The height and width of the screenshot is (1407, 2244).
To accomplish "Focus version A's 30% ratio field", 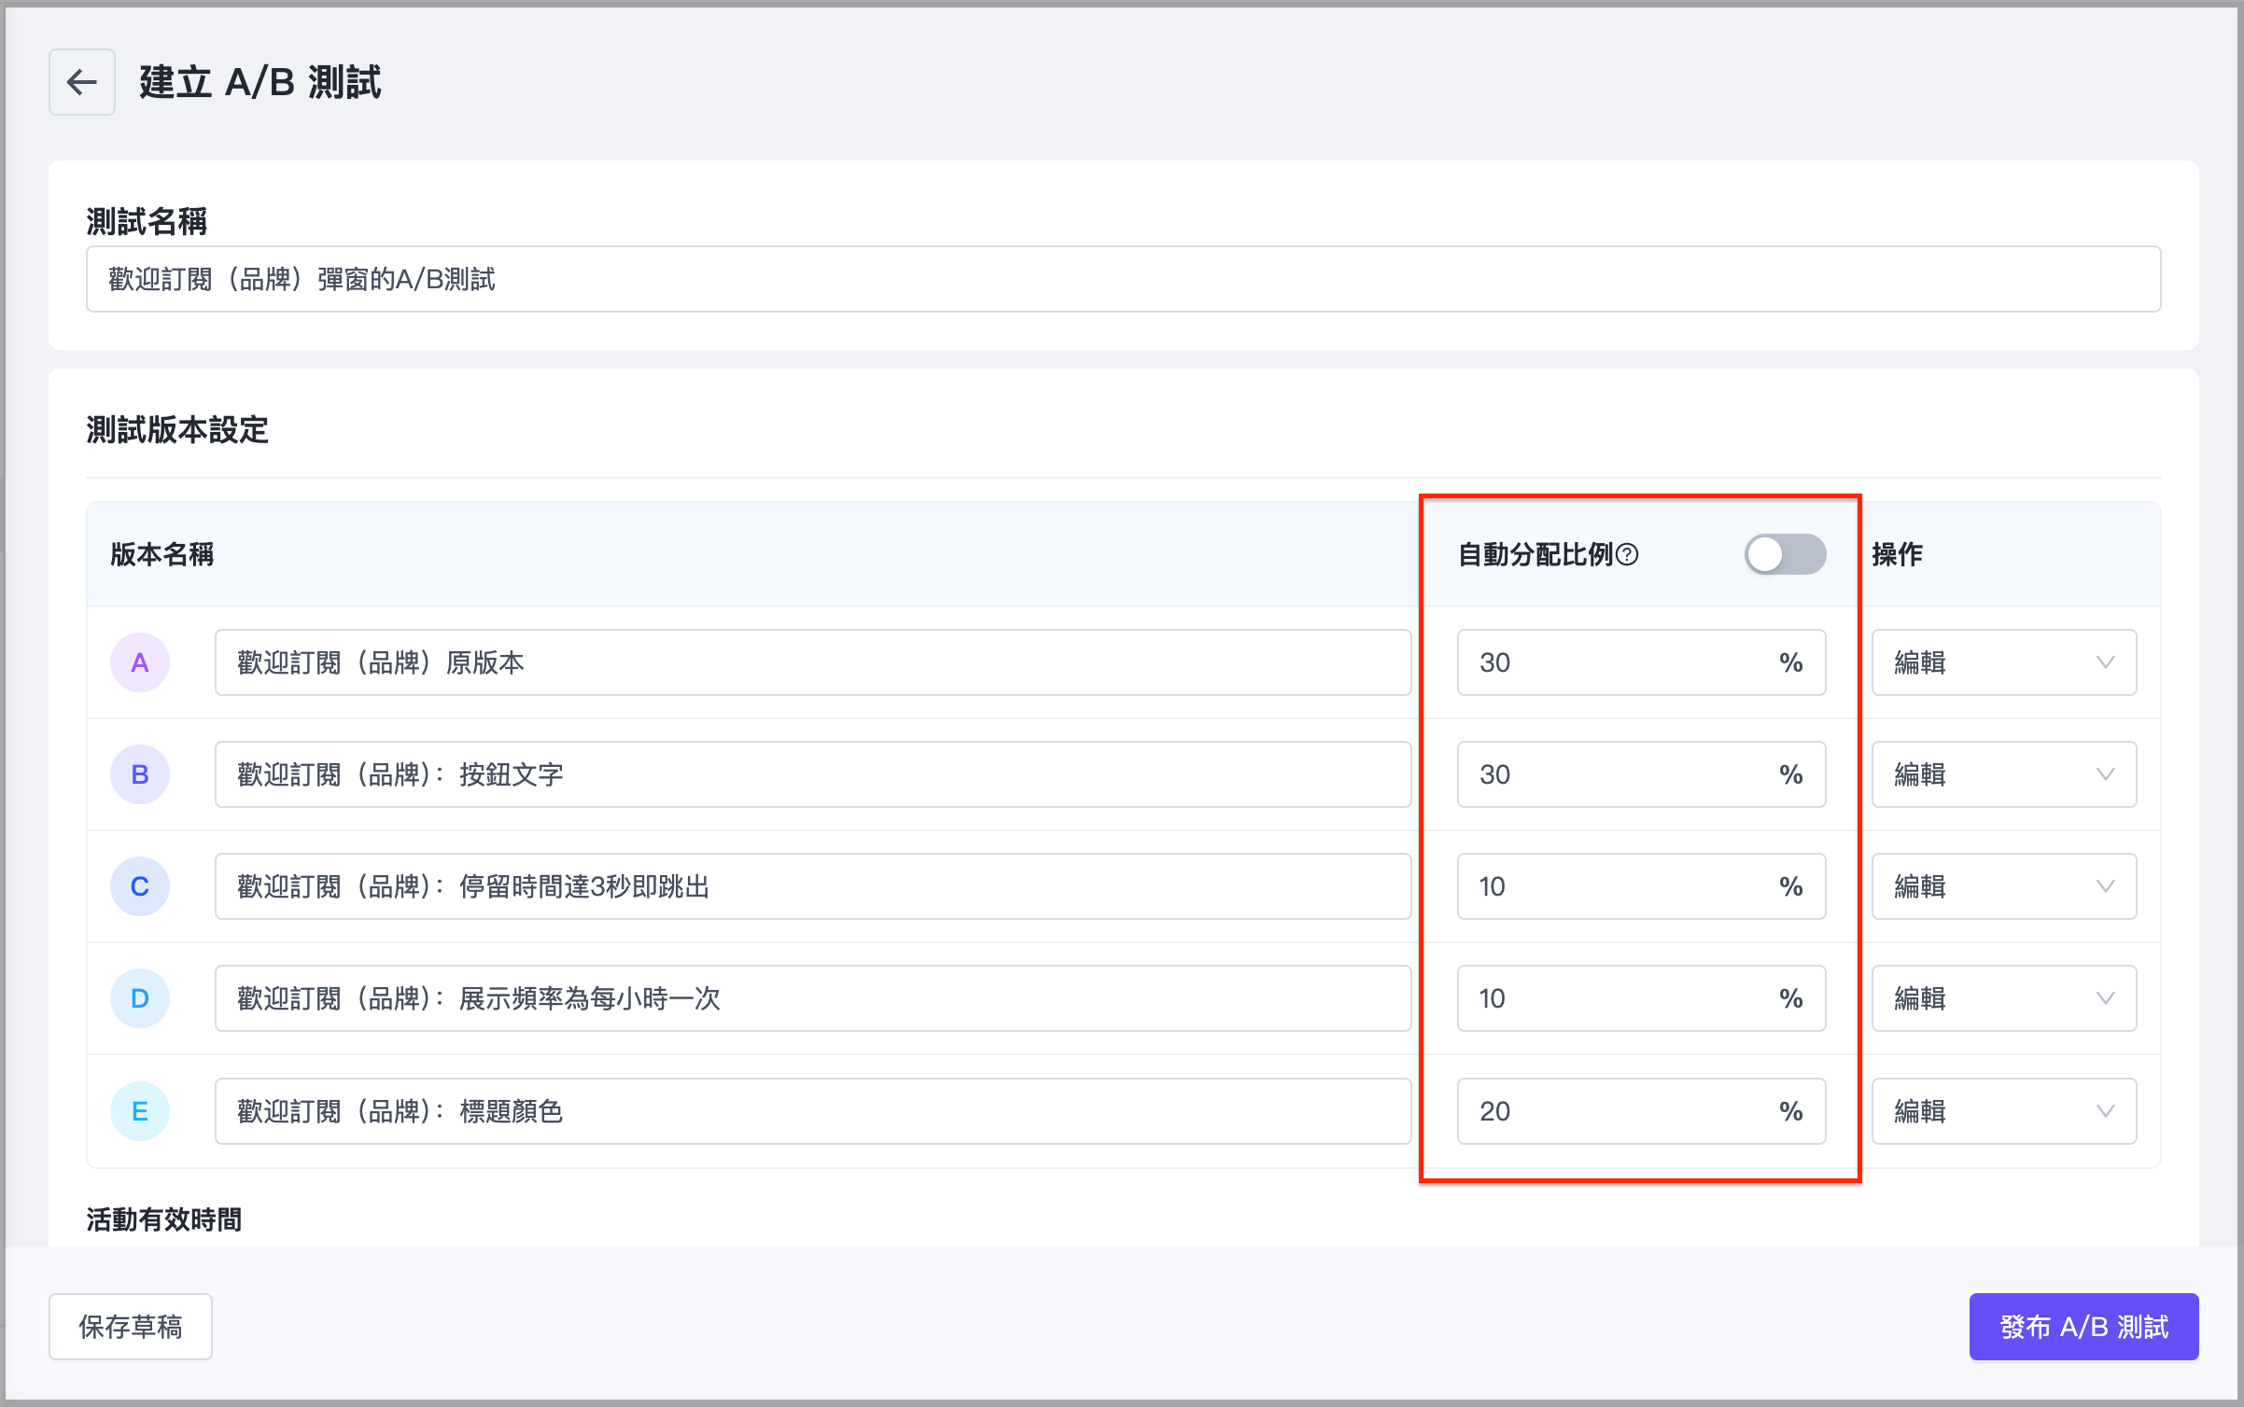I will click(1624, 662).
